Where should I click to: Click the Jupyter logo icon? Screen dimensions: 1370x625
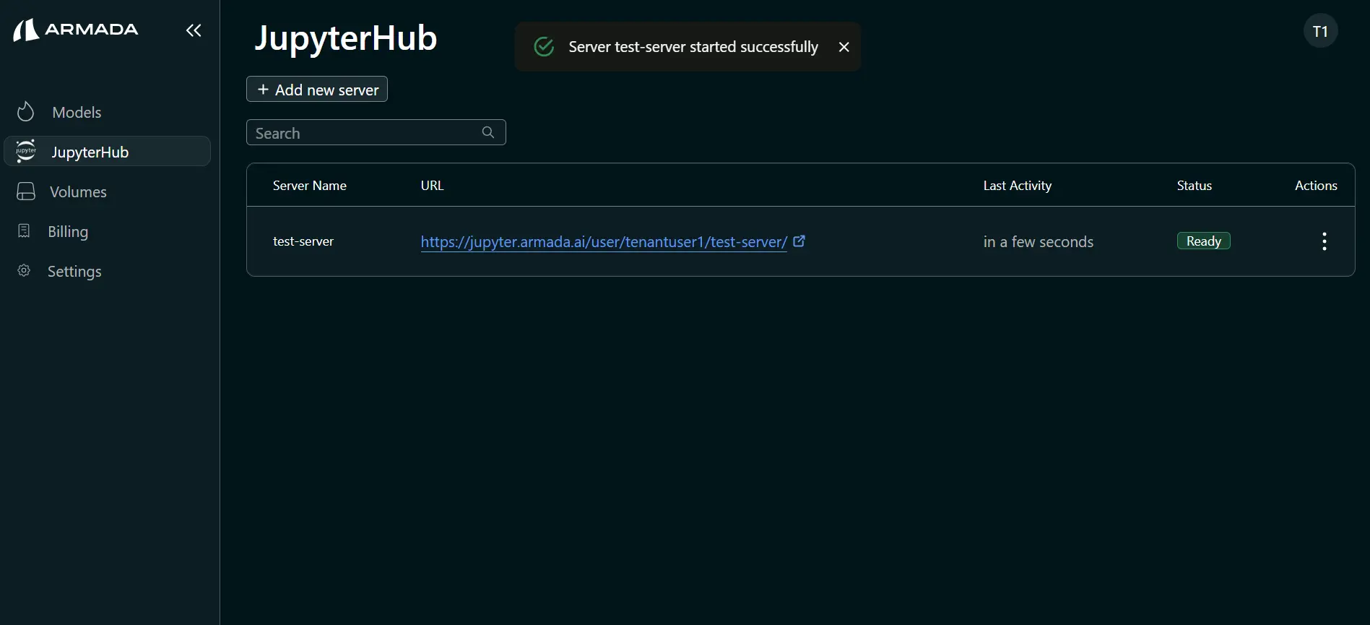(26, 151)
